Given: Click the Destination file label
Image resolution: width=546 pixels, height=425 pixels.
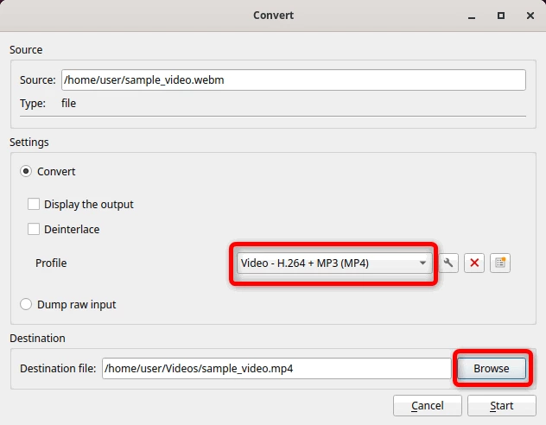Looking at the screenshot, I should point(58,368).
